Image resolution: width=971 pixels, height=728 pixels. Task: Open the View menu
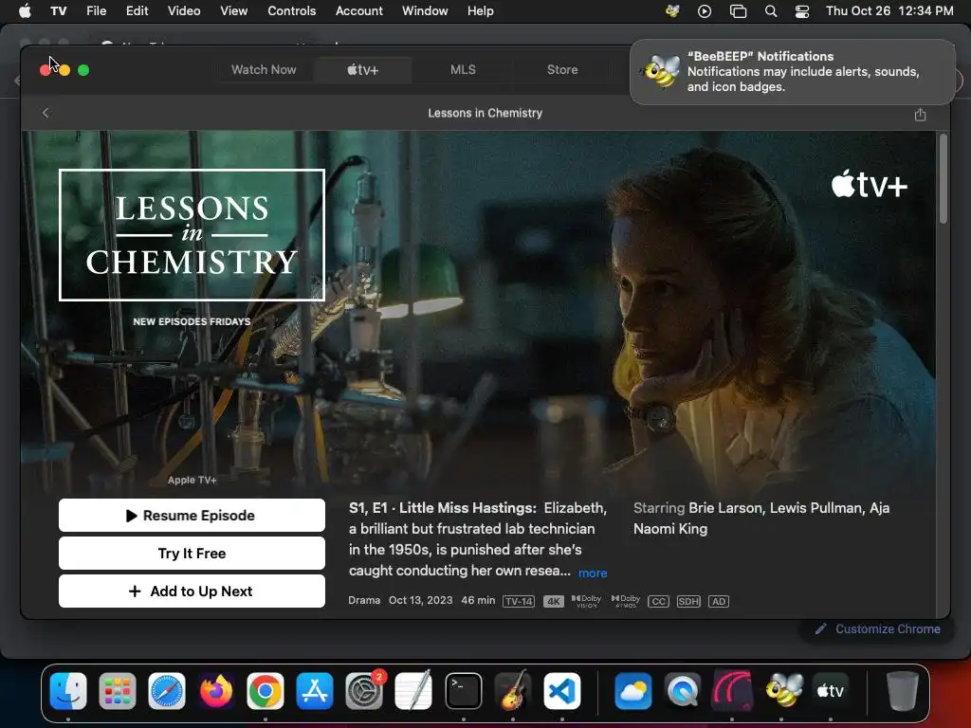(x=233, y=11)
